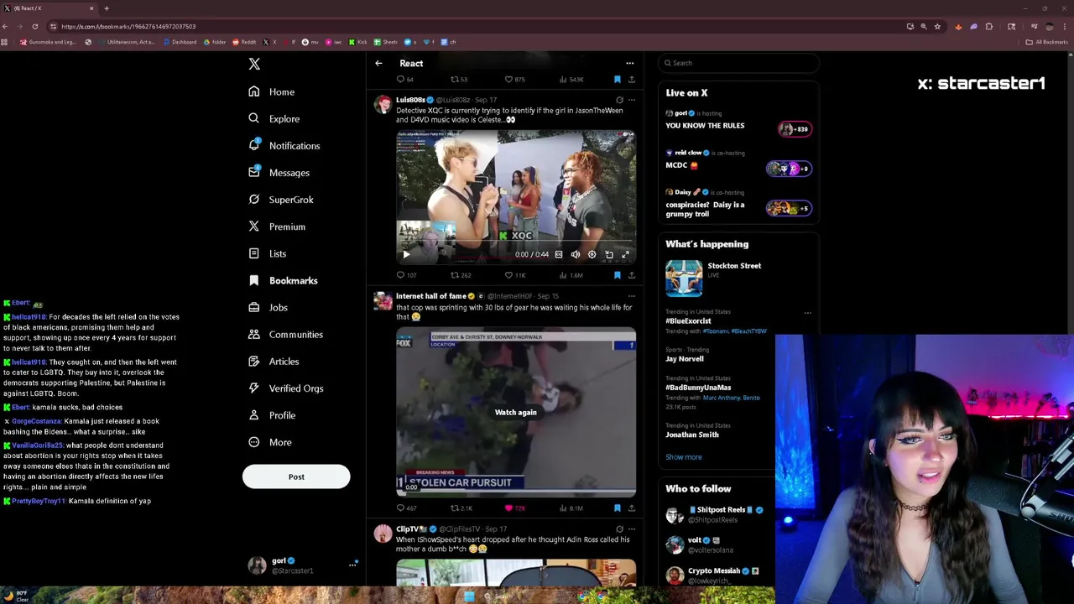The width and height of the screenshot is (1074, 604).
Task: Open Notifications
Action: (284, 145)
